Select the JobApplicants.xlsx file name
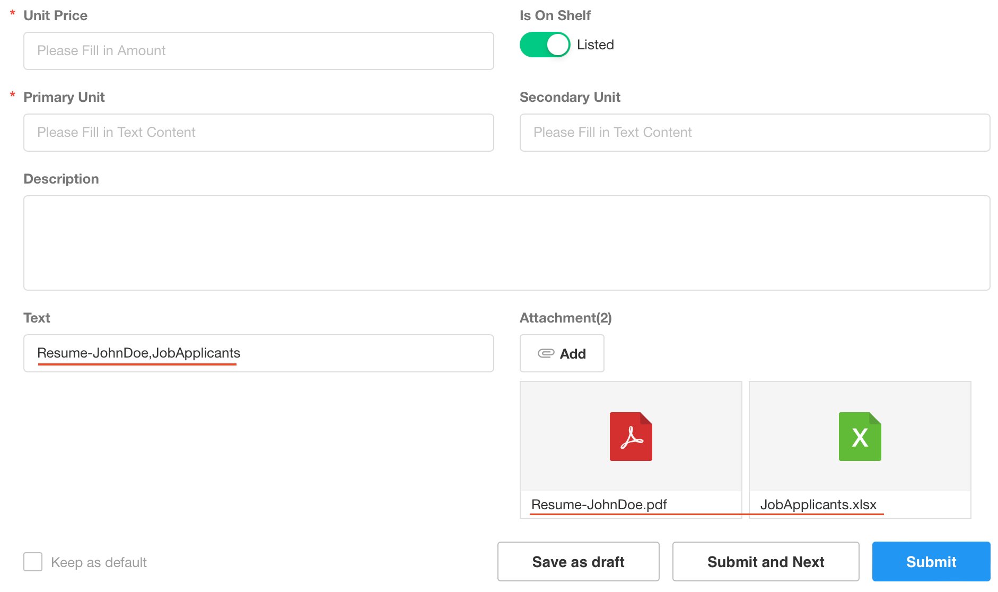998x592 pixels. point(818,504)
